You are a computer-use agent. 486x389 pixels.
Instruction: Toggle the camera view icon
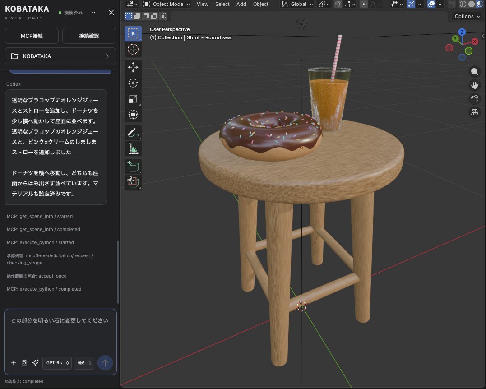tap(475, 99)
